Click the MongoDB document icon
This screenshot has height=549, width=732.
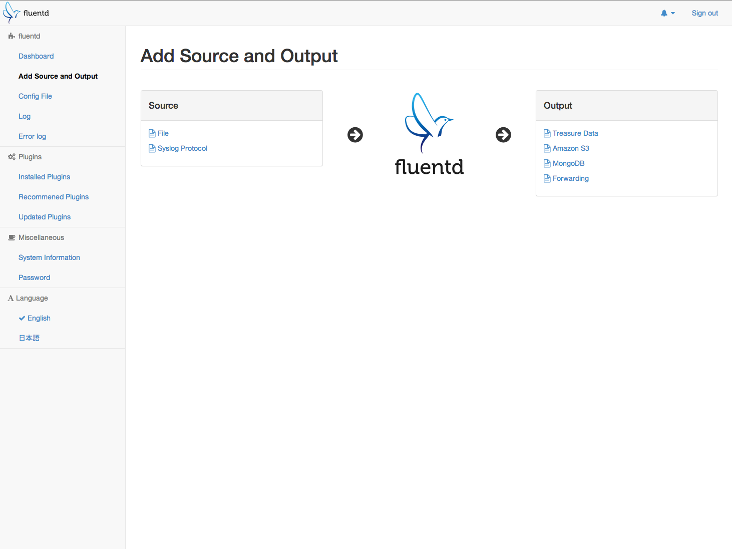point(547,163)
